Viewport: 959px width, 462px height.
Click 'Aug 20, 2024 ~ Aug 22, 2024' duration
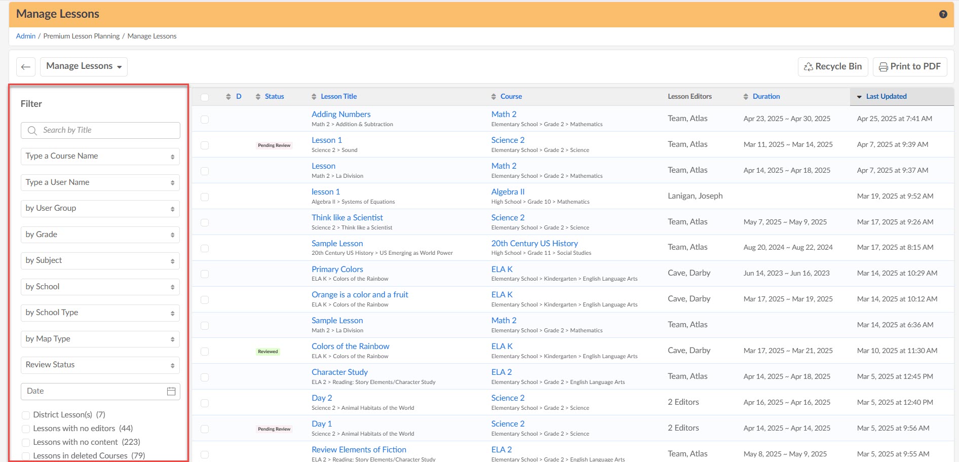788,247
